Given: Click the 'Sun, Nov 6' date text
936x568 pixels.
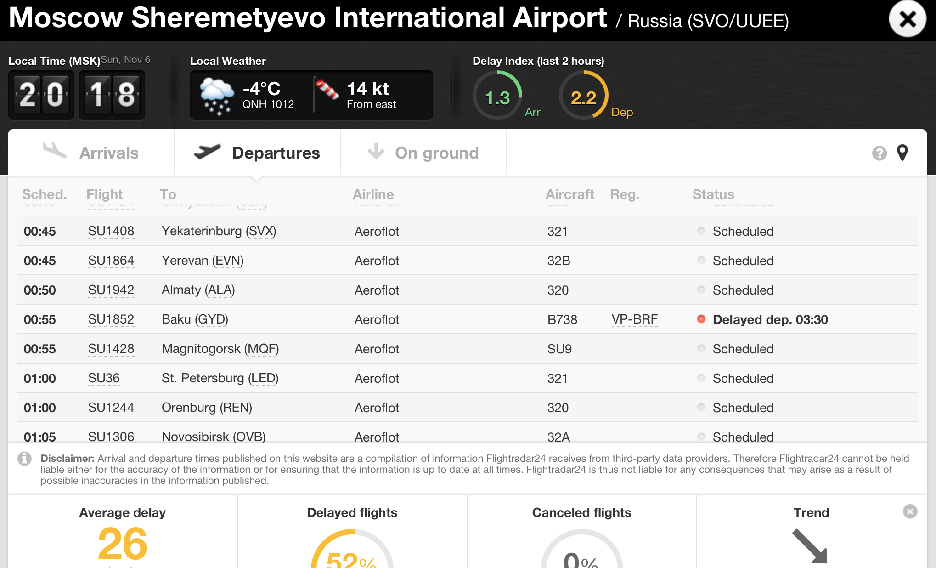Looking at the screenshot, I should pos(126,60).
